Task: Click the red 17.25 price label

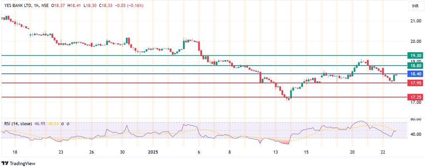Action: point(415,97)
